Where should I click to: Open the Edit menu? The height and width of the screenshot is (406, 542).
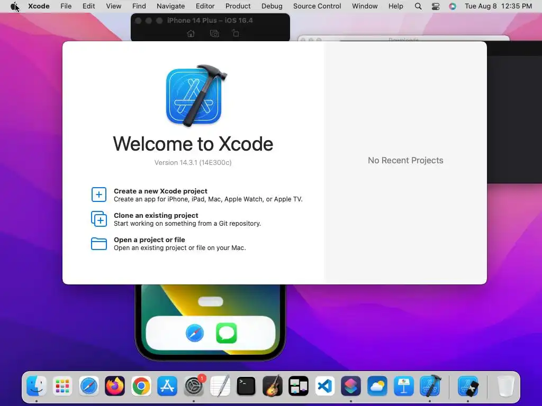click(88, 6)
